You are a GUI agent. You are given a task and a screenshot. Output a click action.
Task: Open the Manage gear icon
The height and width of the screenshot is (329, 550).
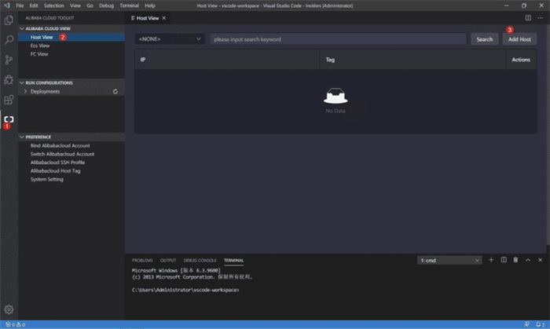coord(9,309)
